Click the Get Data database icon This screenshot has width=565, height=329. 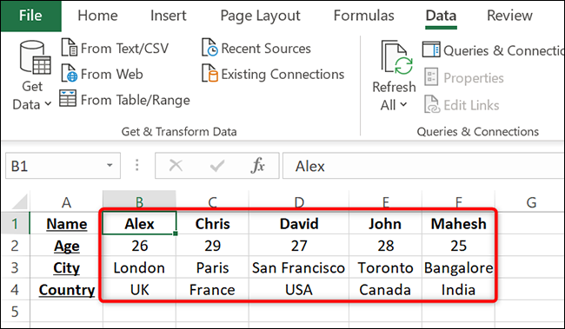click(x=36, y=57)
